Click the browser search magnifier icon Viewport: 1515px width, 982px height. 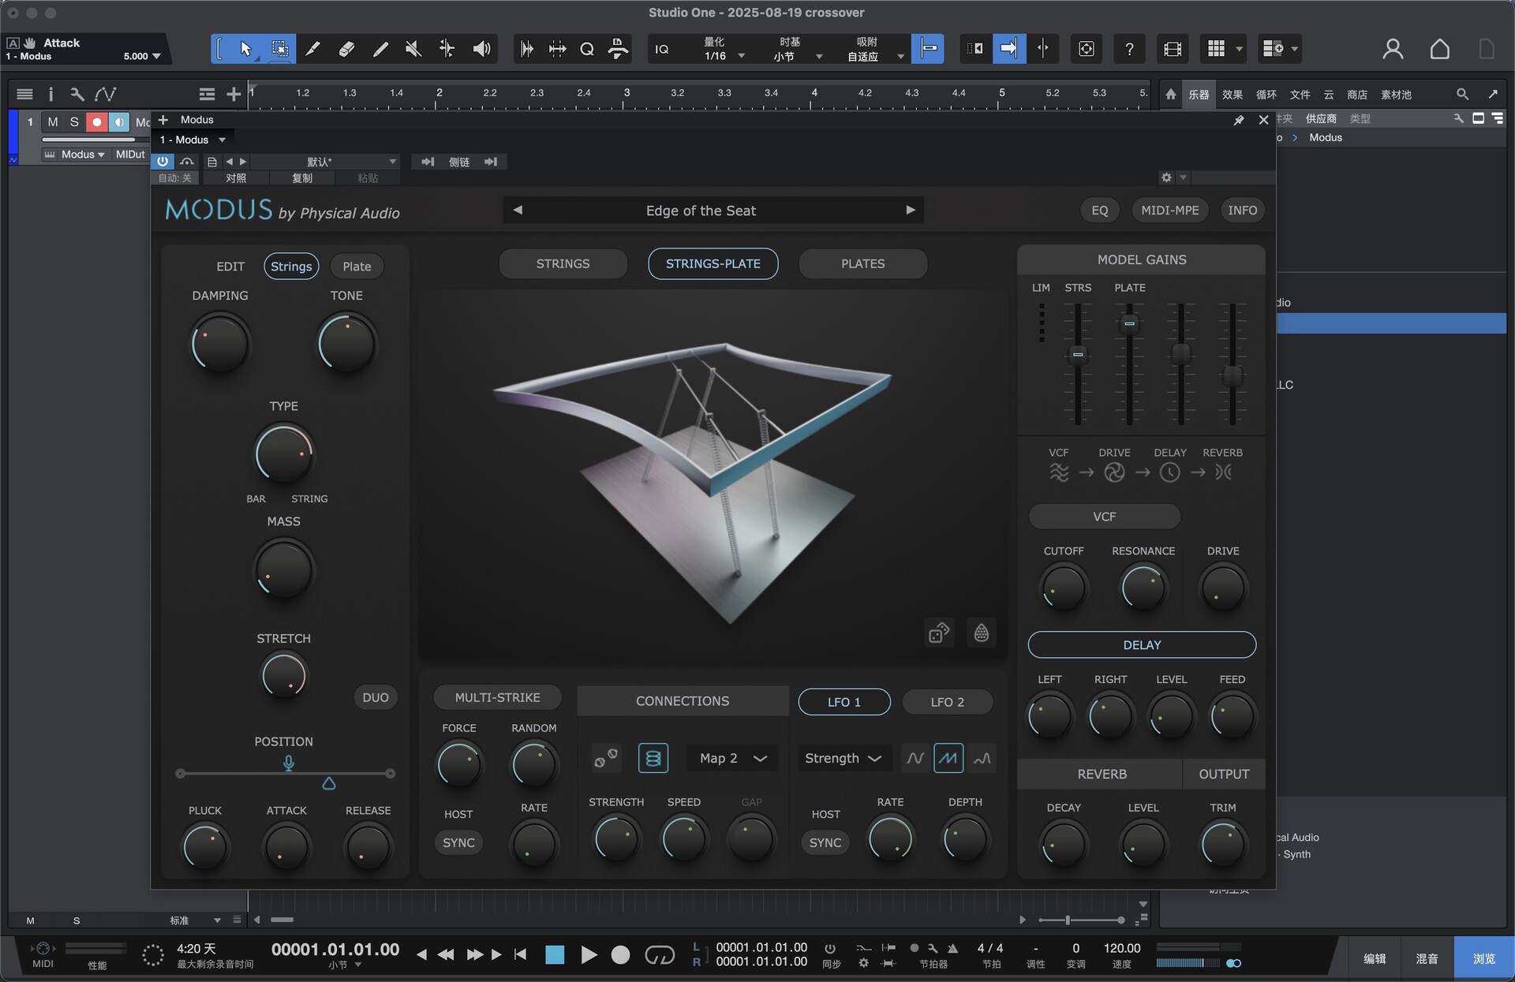[1462, 95]
